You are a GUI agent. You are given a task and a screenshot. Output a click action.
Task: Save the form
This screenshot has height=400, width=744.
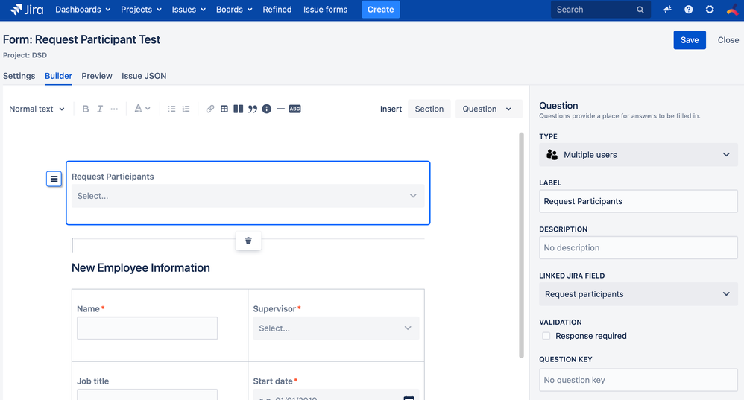point(690,40)
